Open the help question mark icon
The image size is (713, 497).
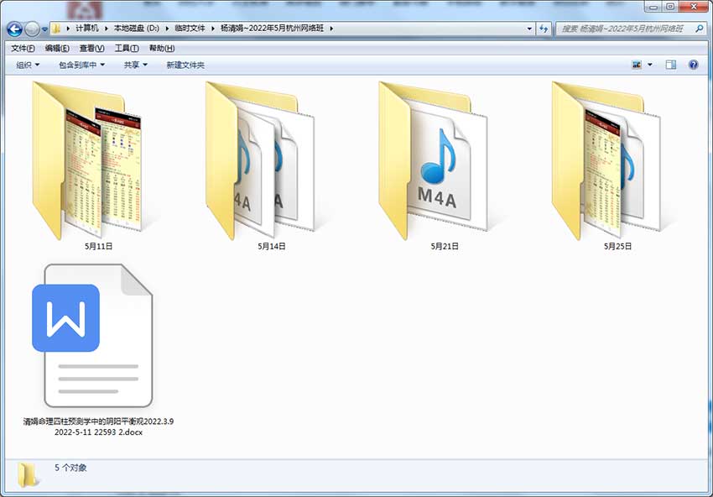coord(693,65)
